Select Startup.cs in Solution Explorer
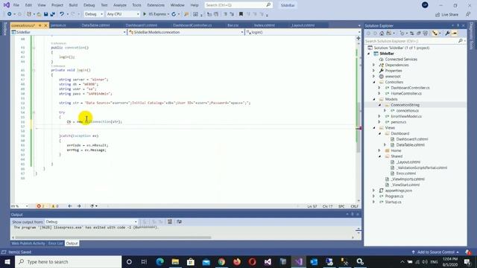Viewport: 477px width, 268px height. pos(393,202)
